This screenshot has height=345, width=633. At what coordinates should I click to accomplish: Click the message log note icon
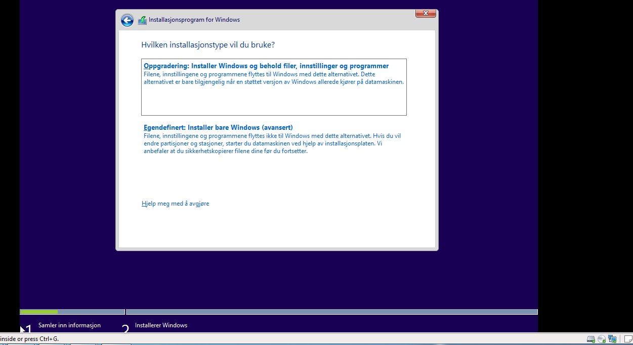pyautogui.click(x=628, y=339)
